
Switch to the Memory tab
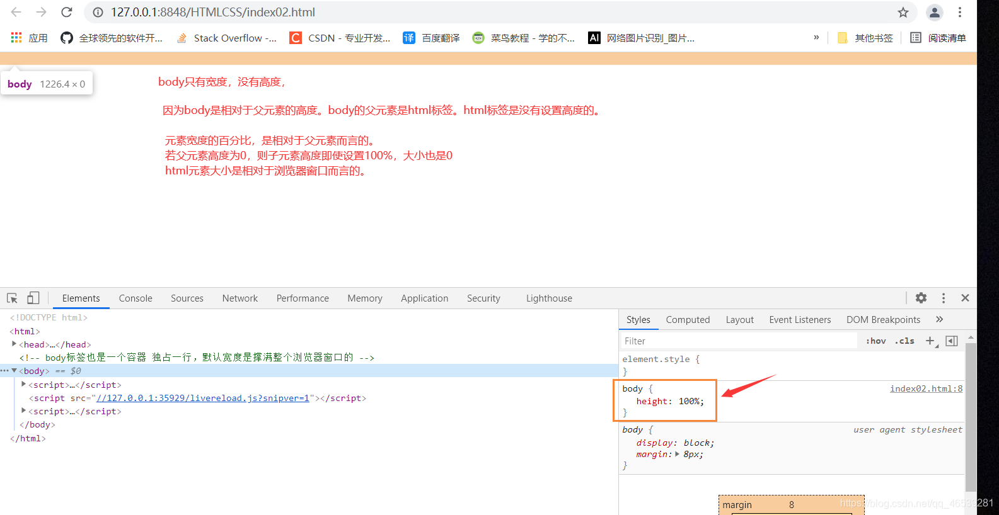[365, 298]
